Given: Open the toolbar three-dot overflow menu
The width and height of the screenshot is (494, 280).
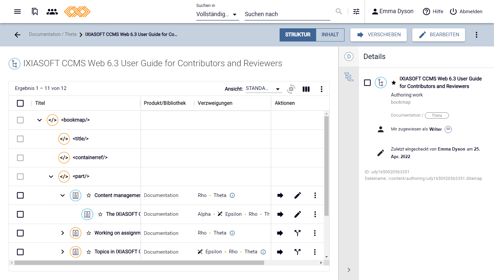Looking at the screenshot, I should (476, 35).
